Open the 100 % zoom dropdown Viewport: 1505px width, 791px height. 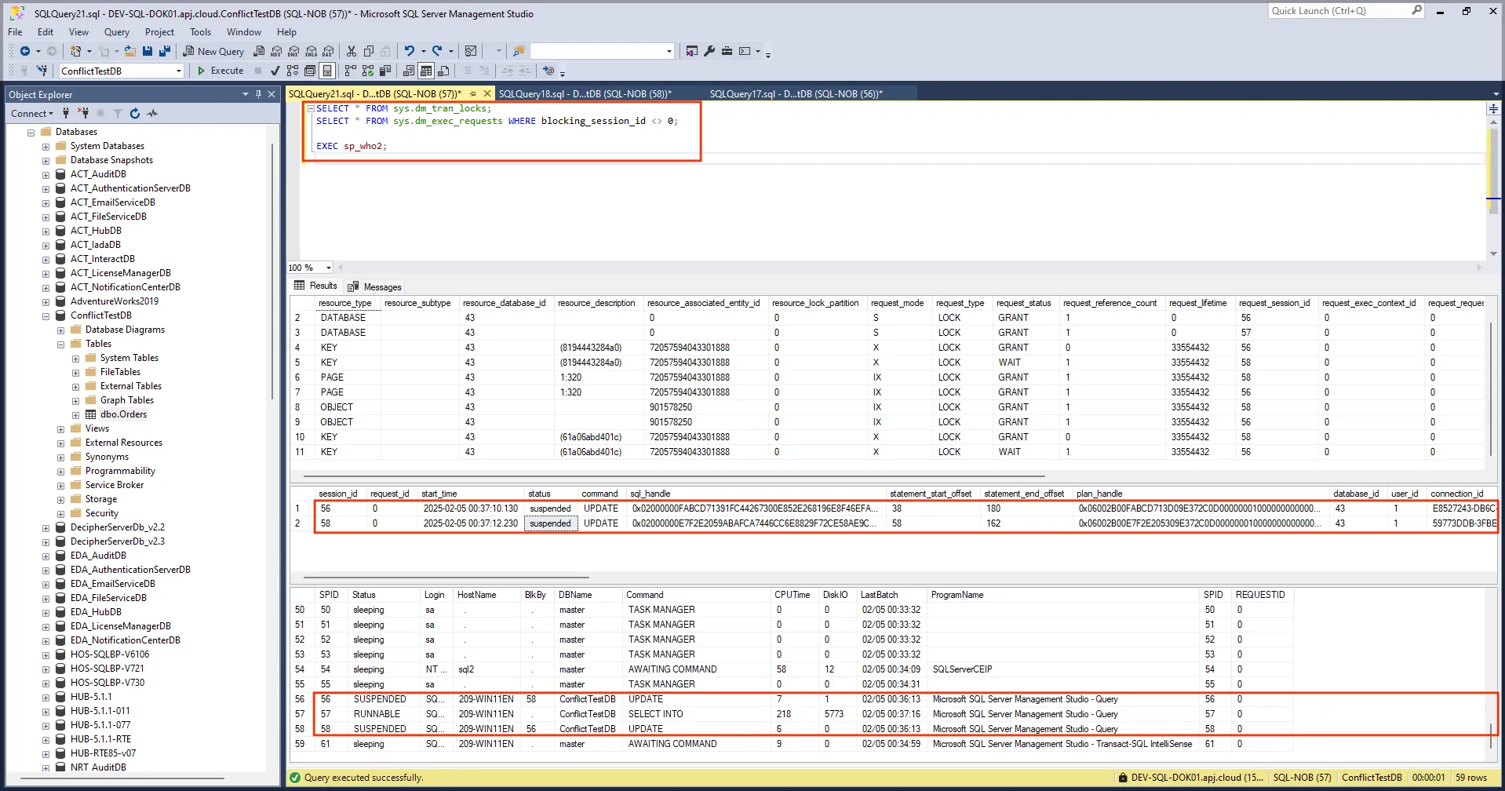(x=329, y=268)
